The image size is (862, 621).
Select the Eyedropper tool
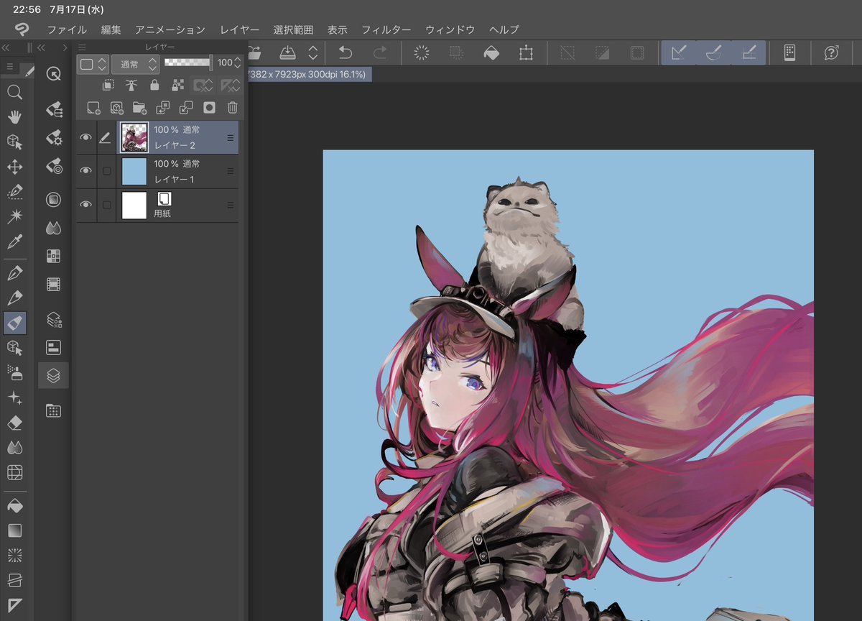click(14, 241)
